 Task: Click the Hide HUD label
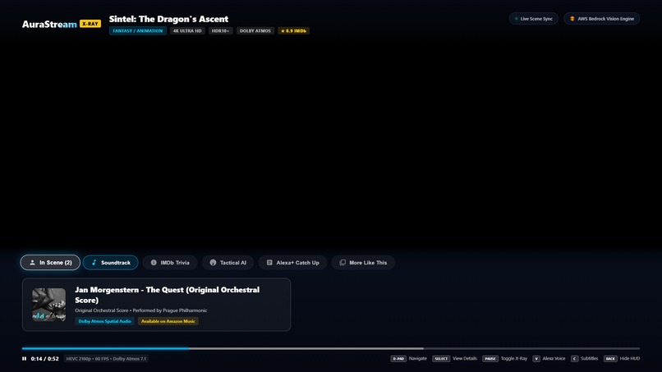(630, 359)
